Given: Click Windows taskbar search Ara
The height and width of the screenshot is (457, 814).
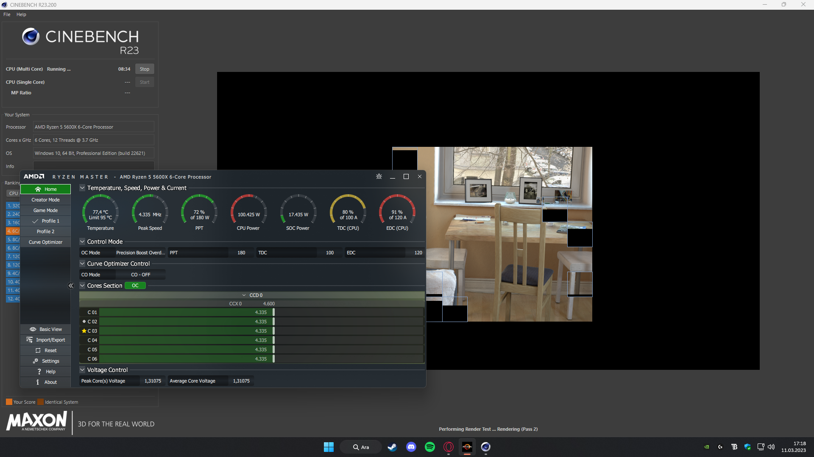Looking at the screenshot, I should tap(361, 447).
